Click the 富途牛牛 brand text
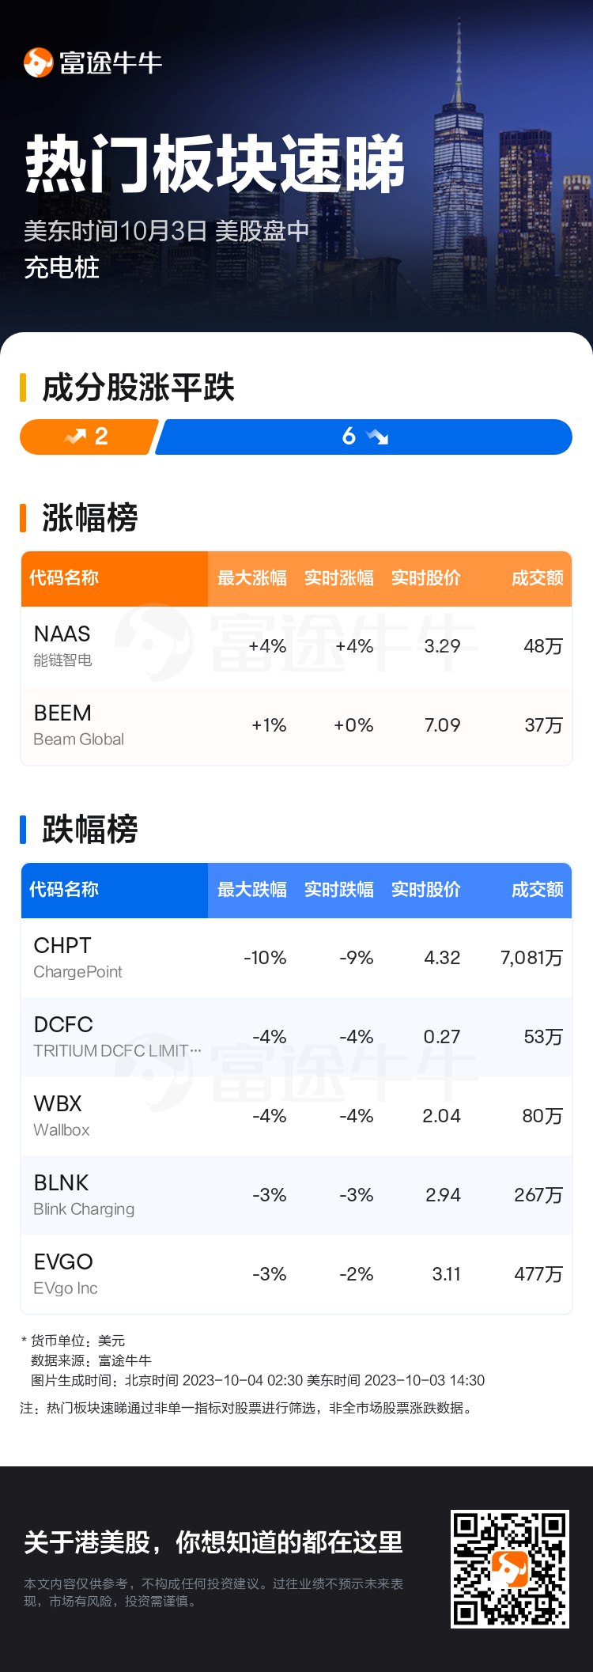This screenshot has height=1672, width=593. pos(111,62)
